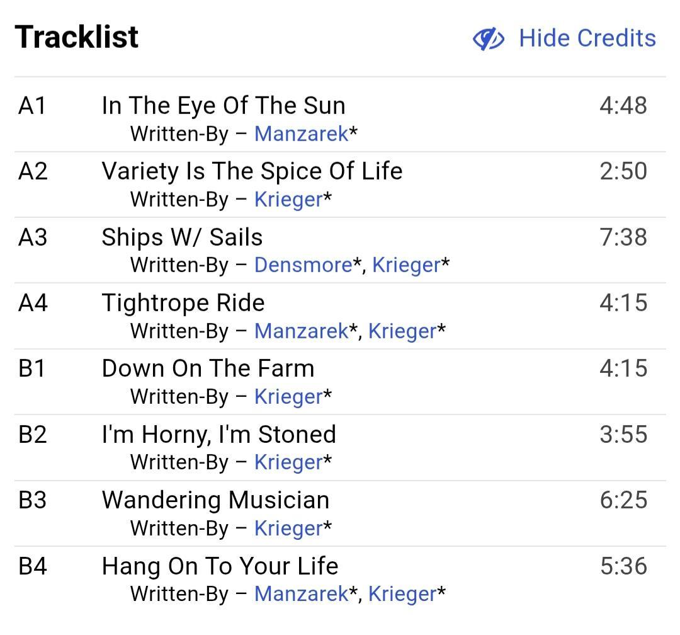Click Krieger credit under I'm Horny, I'm Stoned
This screenshot has width=680, height=635.
click(x=288, y=462)
